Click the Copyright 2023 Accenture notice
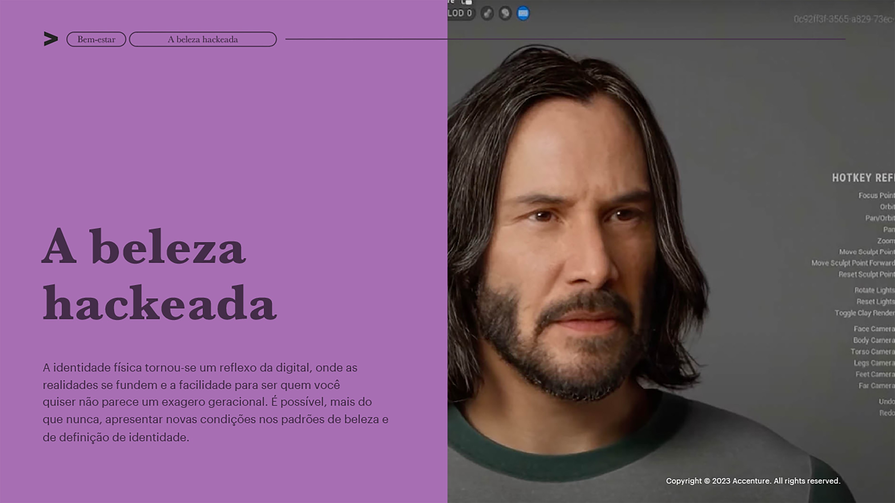Screen dimensions: 895x503 click(753, 481)
